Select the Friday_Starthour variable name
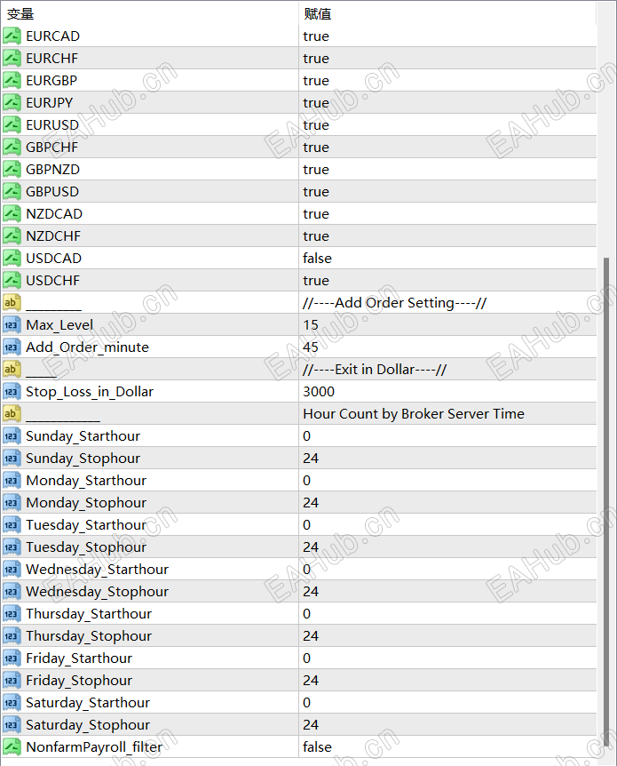The width and height of the screenshot is (617, 766). (x=79, y=658)
